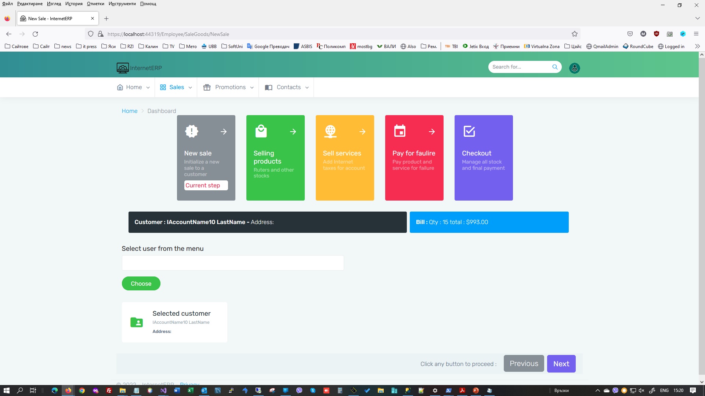705x396 pixels.
Task: Click the Selling products shopping bag icon
Action: click(x=261, y=131)
